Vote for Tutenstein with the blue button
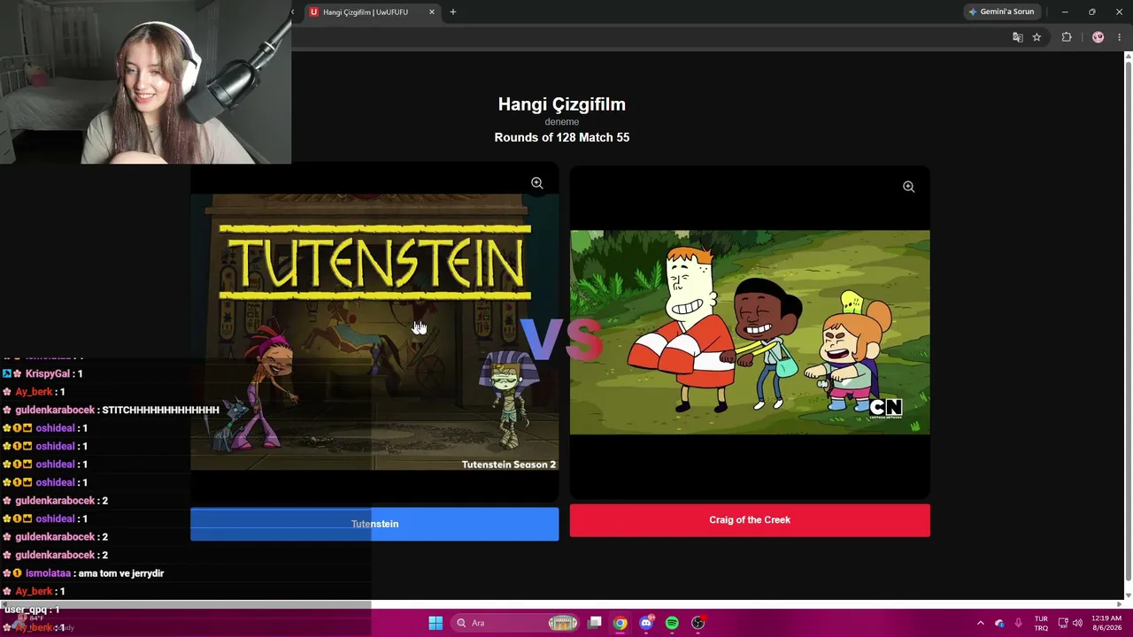 pyautogui.click(x=374, y=524)
